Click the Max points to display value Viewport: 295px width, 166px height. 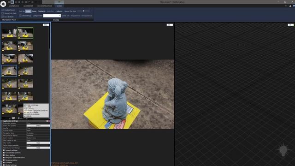38,136
